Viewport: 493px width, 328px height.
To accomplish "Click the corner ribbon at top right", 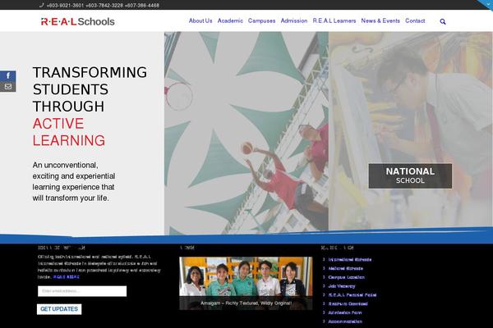I will click(x=486, y=4).
